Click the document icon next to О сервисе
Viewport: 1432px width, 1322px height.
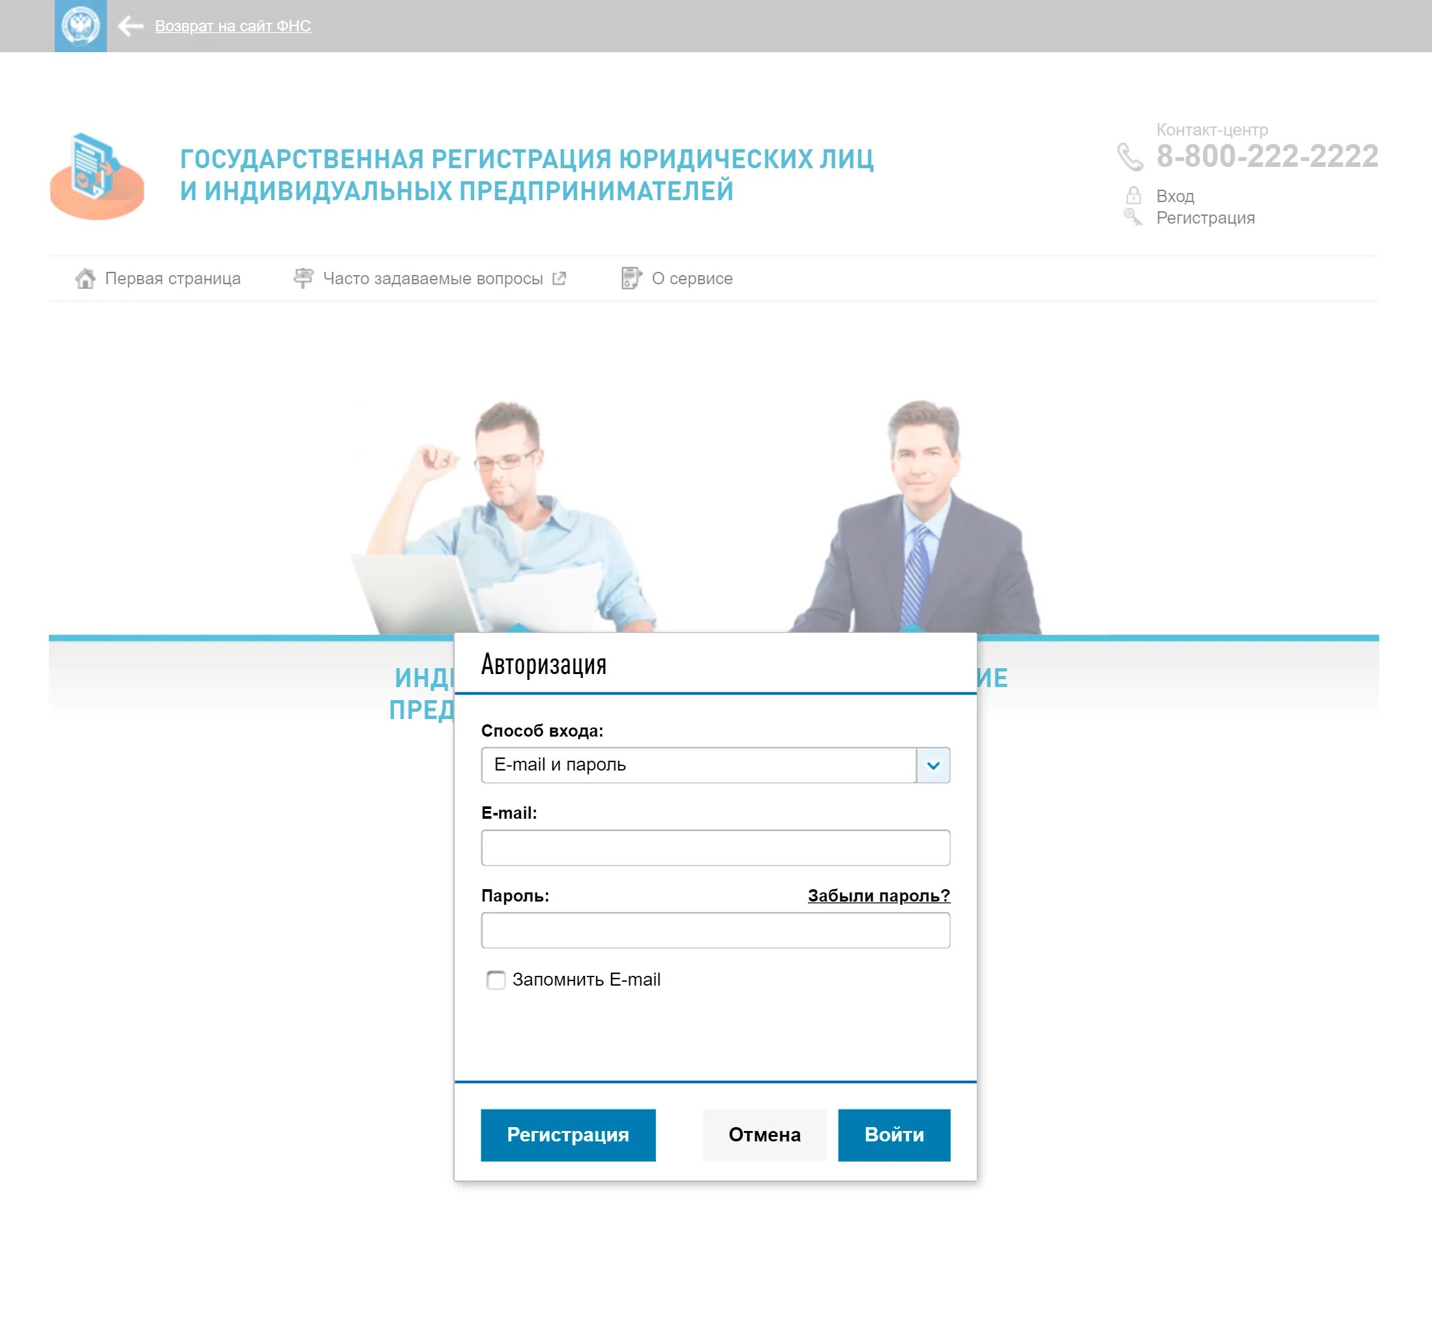point(626,277)
